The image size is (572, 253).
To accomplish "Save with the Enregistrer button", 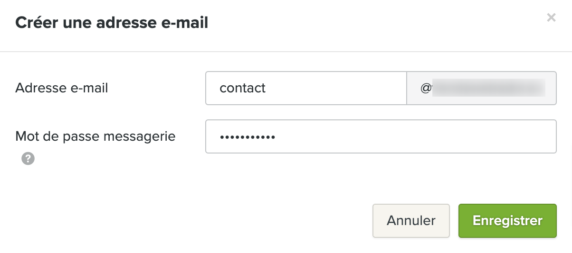I will point(507,220).
